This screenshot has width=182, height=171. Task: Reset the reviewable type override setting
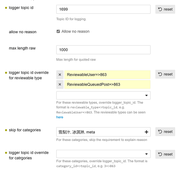pos(165,74)
